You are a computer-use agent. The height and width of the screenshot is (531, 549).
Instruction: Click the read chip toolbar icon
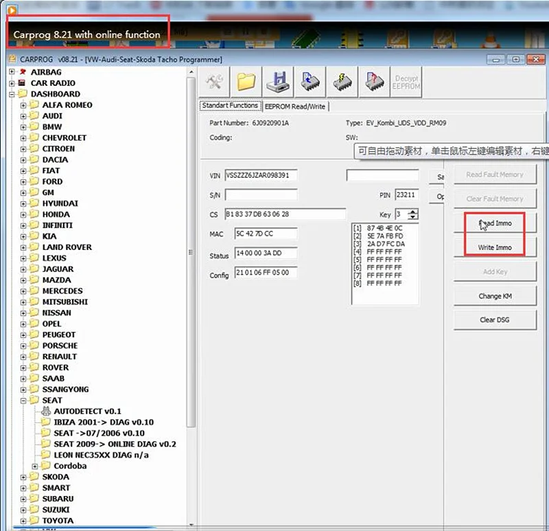click(310, 82)
